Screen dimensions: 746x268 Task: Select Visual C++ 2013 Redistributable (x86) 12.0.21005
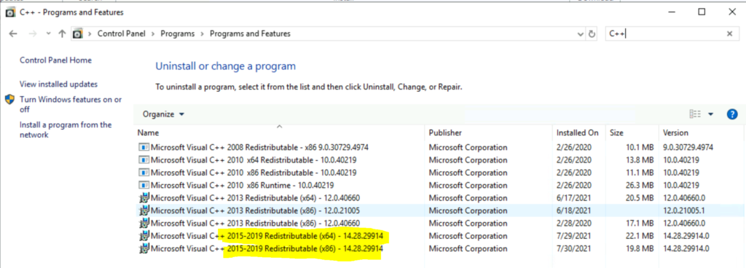point(440,210)
